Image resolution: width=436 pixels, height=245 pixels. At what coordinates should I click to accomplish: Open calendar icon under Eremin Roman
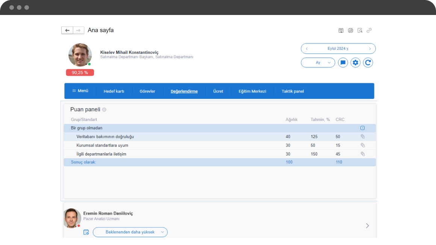point(86,232)
